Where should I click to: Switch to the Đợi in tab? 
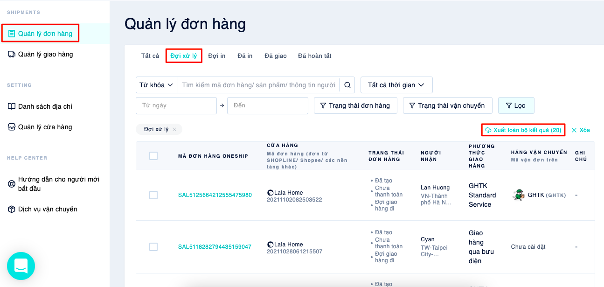[217, 56]
